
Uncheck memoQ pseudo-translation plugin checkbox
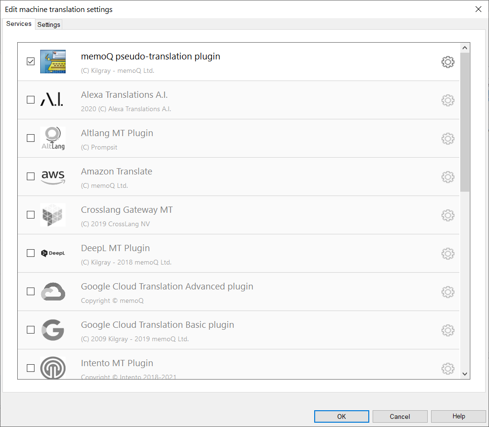31,61
